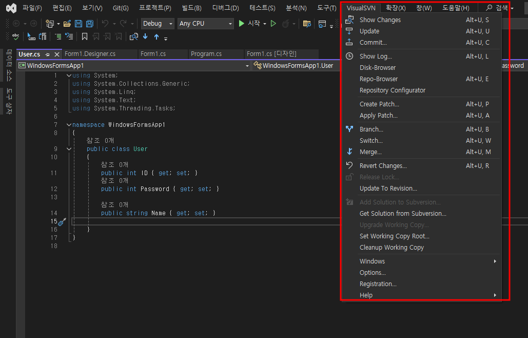The height and width of the screenshot is (338, 528).
Task: Collapse the class User block
Action: (x=69, y=149)
